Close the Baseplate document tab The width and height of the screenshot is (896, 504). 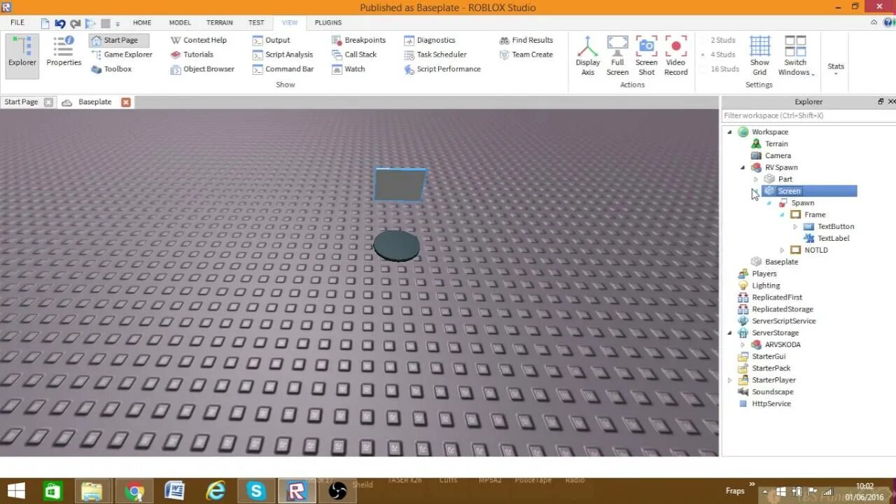pyautogui.click(x=126, y=102)
